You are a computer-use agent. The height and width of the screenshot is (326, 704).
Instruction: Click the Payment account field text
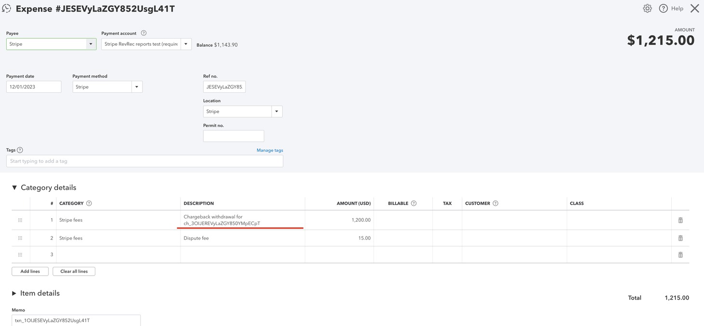141,44
